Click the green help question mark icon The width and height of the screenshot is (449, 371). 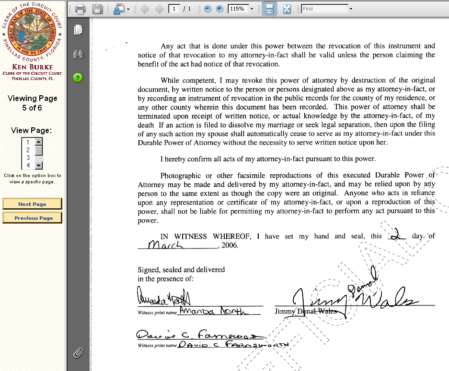(x=78, y=78)
